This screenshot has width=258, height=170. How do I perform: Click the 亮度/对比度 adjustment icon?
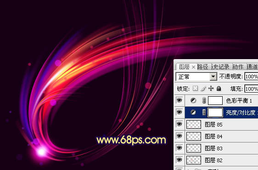coord(193,112)
